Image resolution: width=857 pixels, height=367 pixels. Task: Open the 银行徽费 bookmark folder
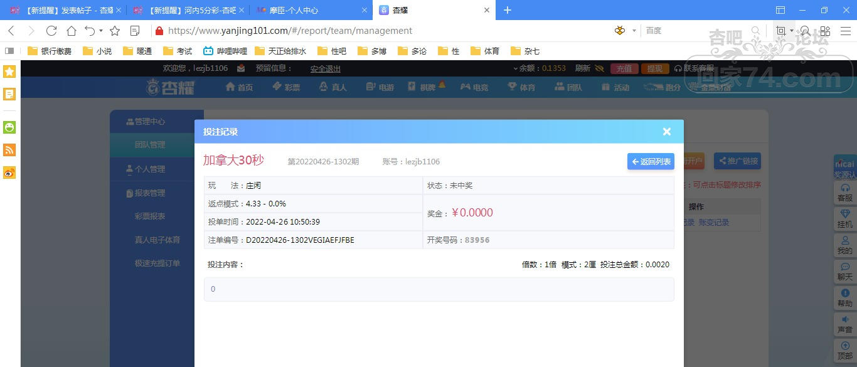point(50,51)
